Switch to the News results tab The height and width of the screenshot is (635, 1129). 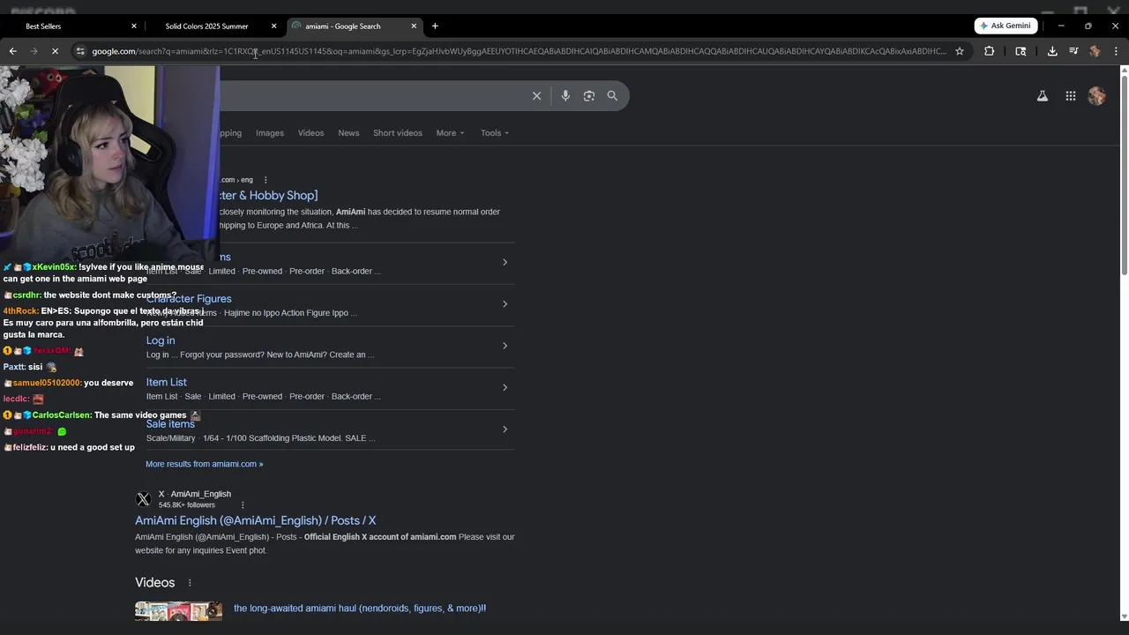[348, 133]
